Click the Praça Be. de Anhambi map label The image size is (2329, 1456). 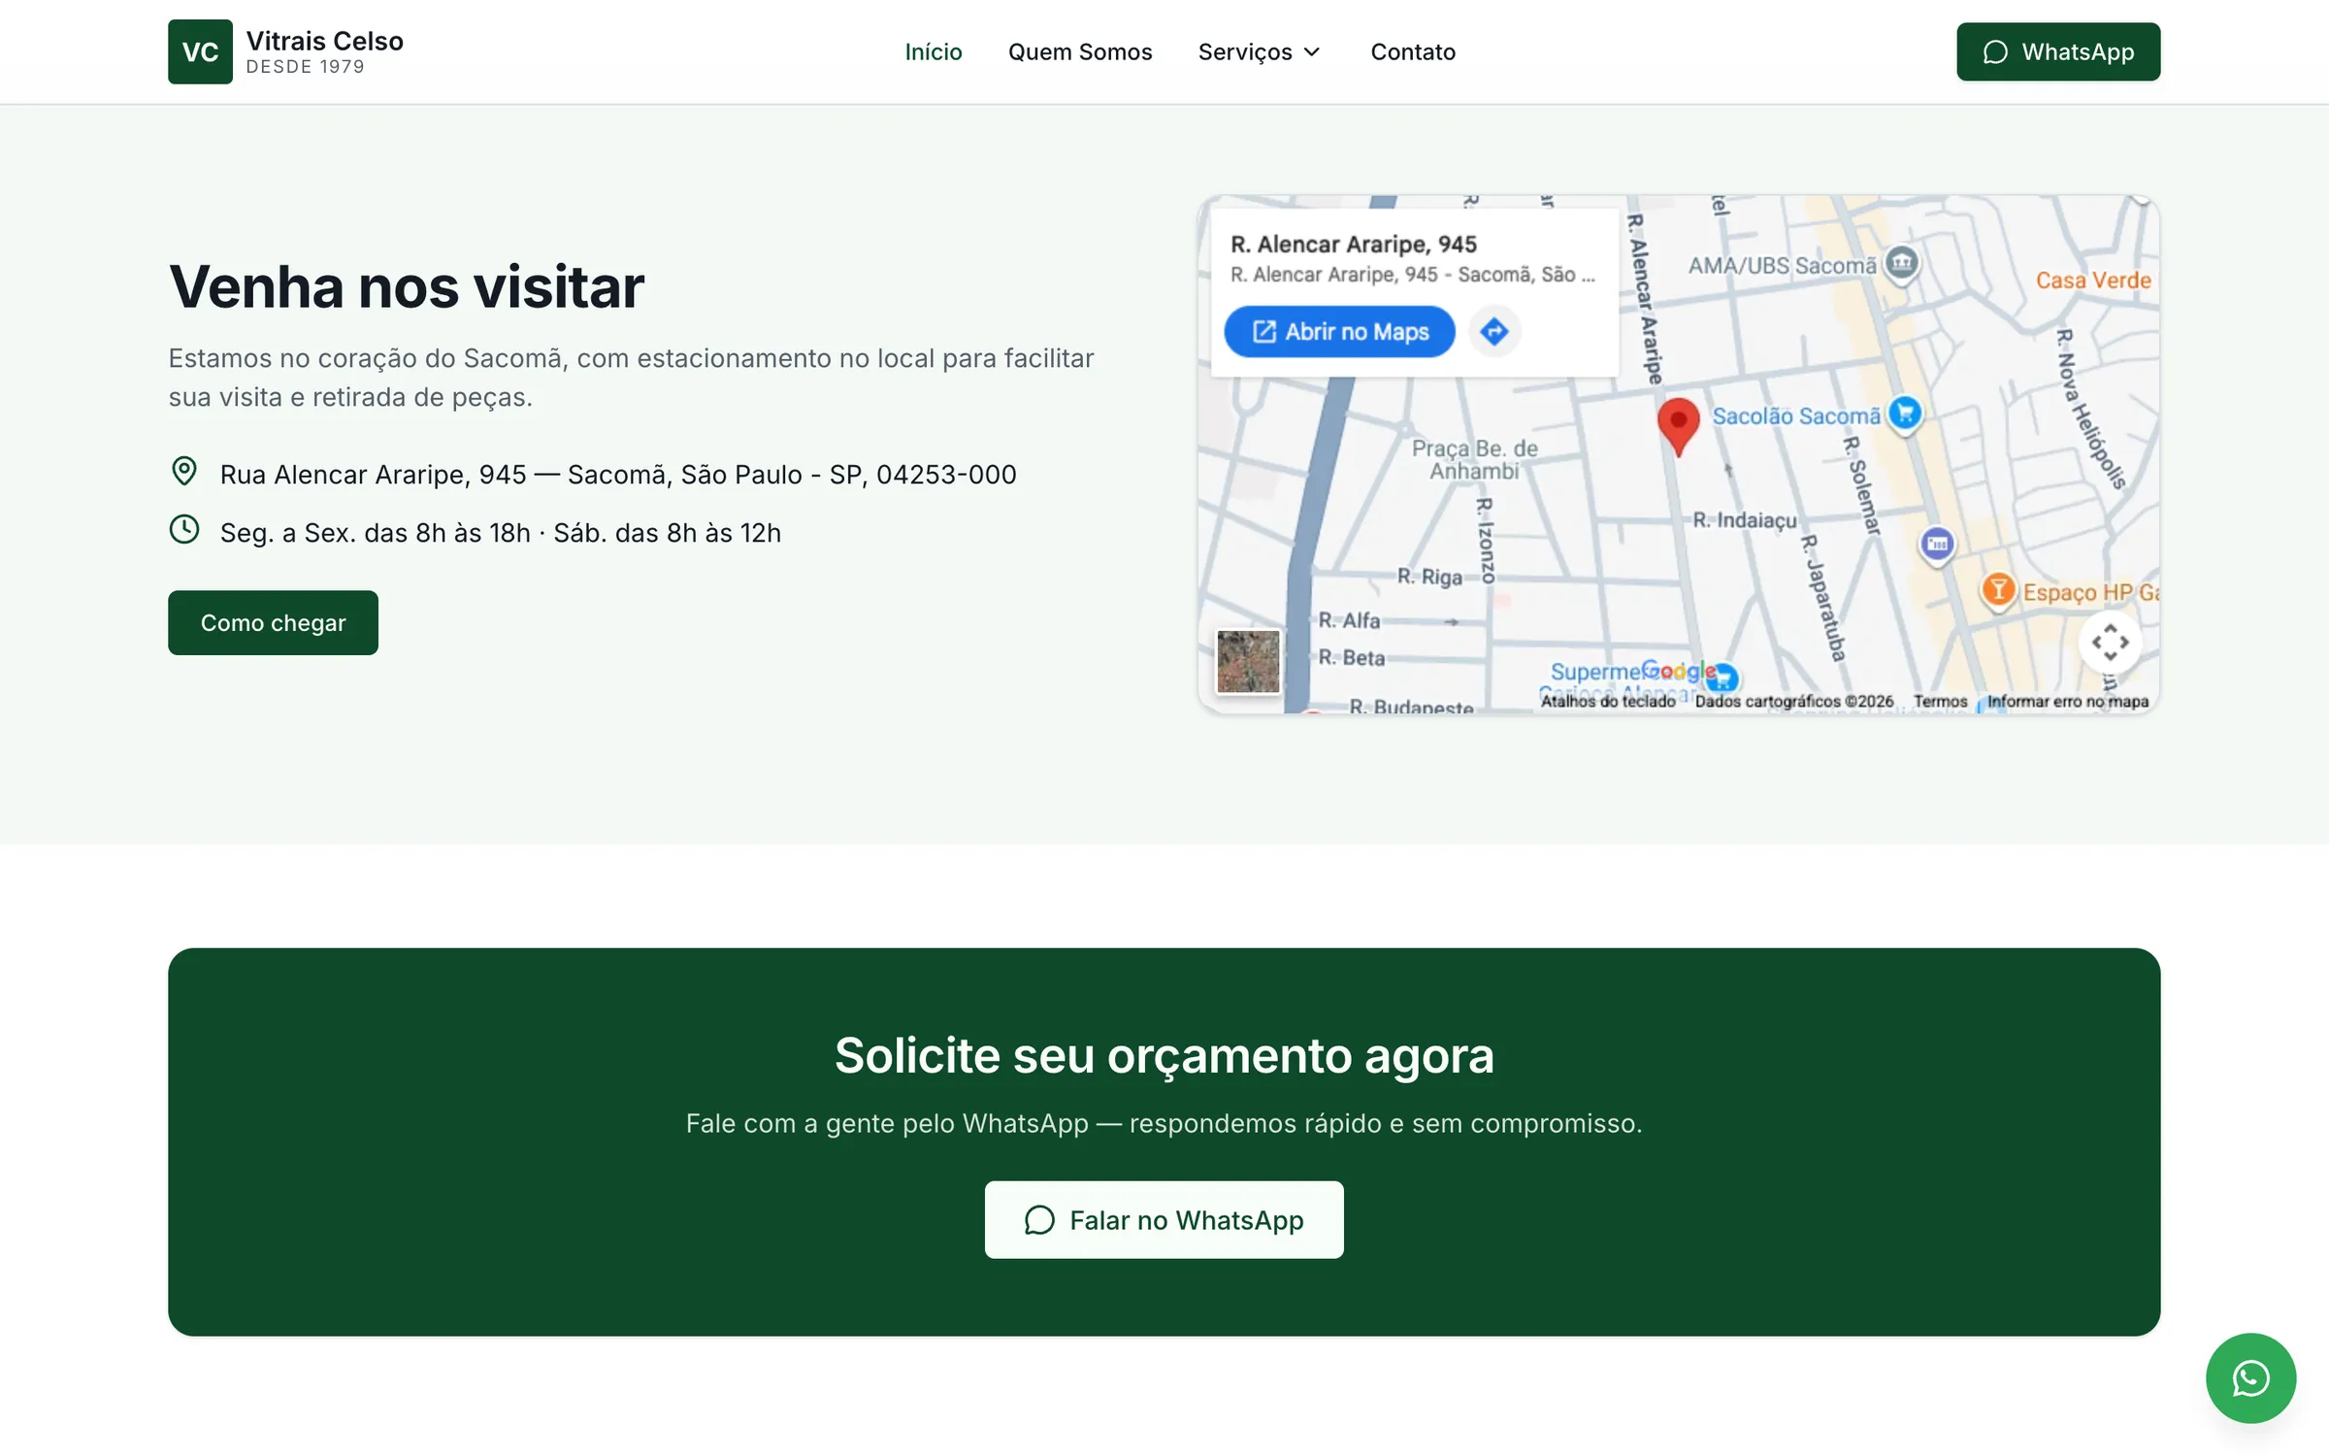1474,460
